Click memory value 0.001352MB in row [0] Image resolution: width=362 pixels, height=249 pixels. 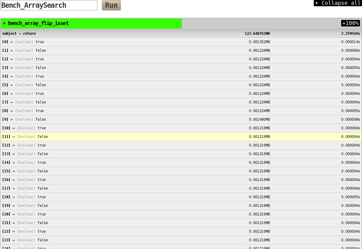click(x=259, y=42)
